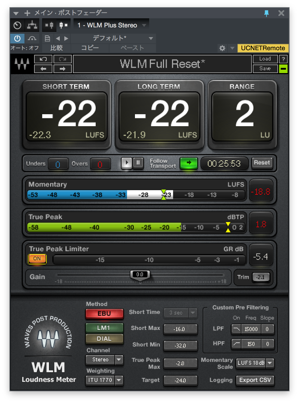Open the ITU 1770 weighting dropdown

(x=104, y=380)
